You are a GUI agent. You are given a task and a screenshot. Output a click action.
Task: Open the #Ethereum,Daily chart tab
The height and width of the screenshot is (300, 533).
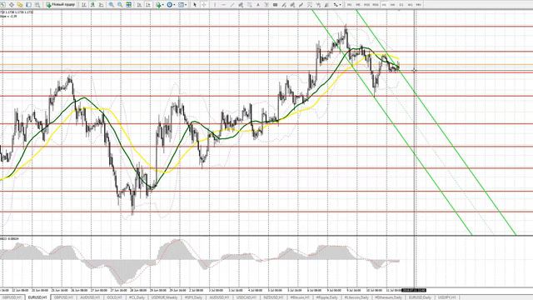tap(388, 297)
